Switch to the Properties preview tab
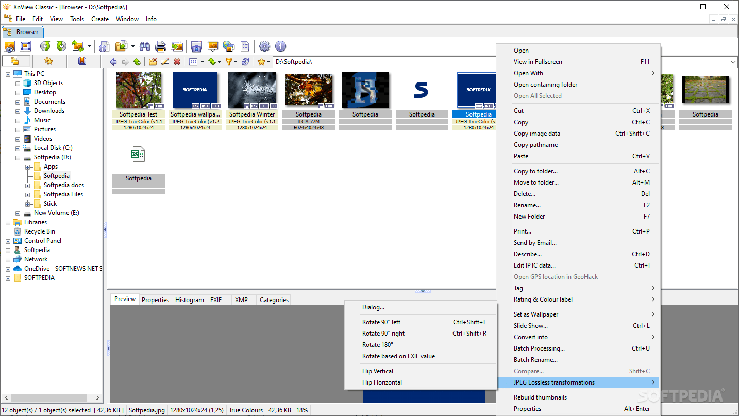 point(155,300)
